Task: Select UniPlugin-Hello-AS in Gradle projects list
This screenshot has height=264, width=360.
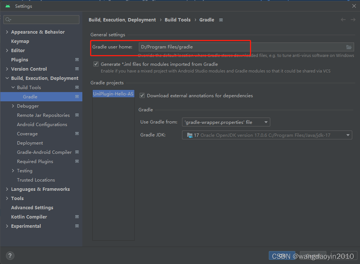Action: [113, 94]
